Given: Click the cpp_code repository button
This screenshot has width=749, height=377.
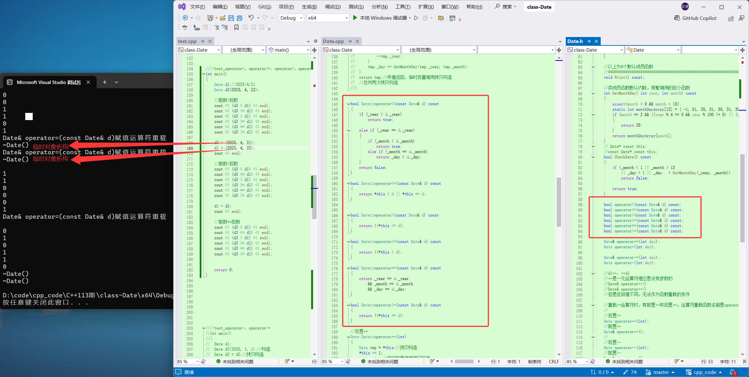Looking at the screenshot, I should 704,372.
